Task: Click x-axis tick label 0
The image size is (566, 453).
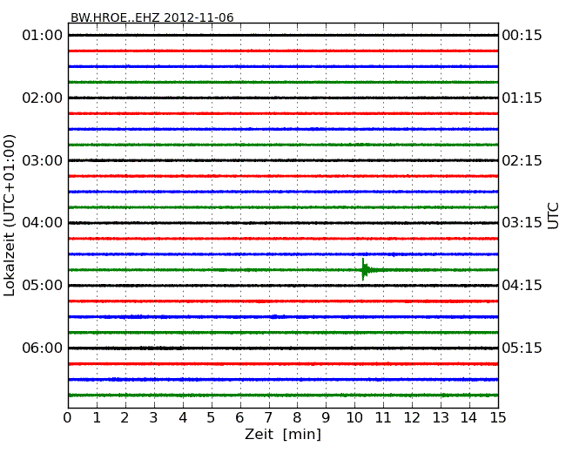Action: click(68, 418)
